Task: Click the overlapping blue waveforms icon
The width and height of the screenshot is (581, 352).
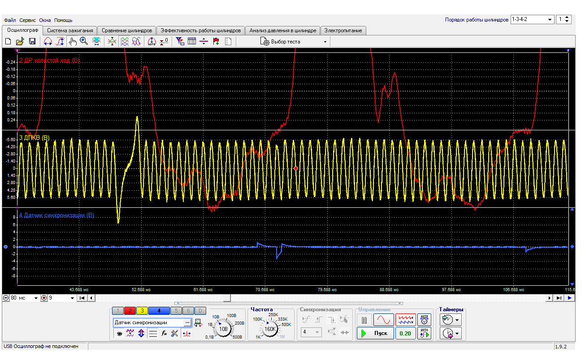Action: [137, 42]
